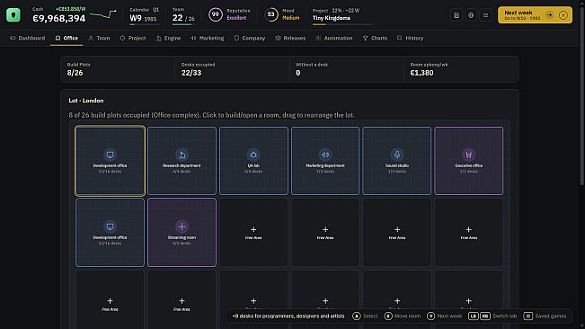Open the Streaming room tile

[x=182, y=233]
